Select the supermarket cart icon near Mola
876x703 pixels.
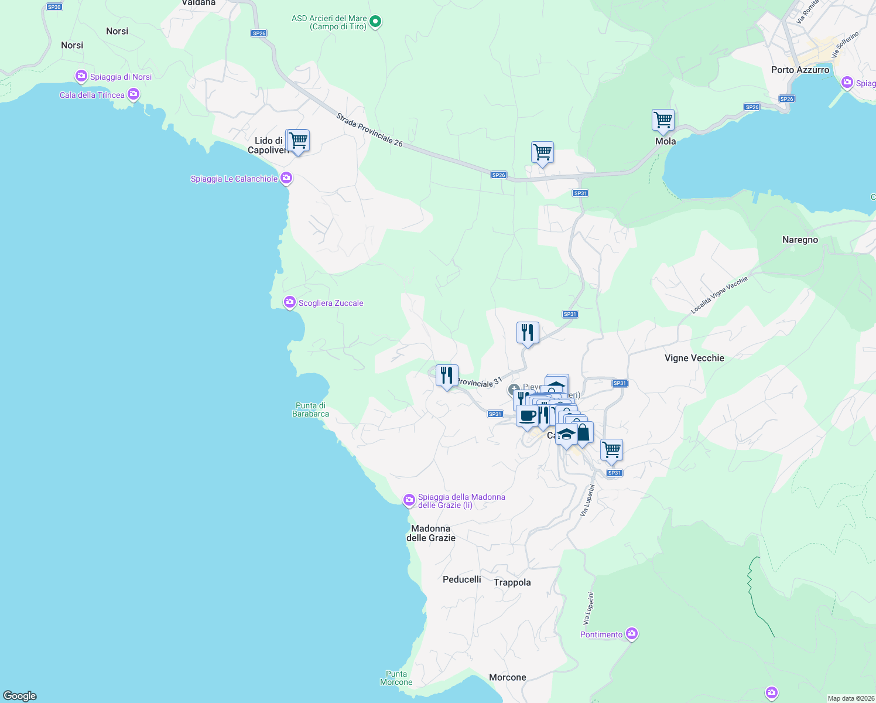click(x=662, y=121)
